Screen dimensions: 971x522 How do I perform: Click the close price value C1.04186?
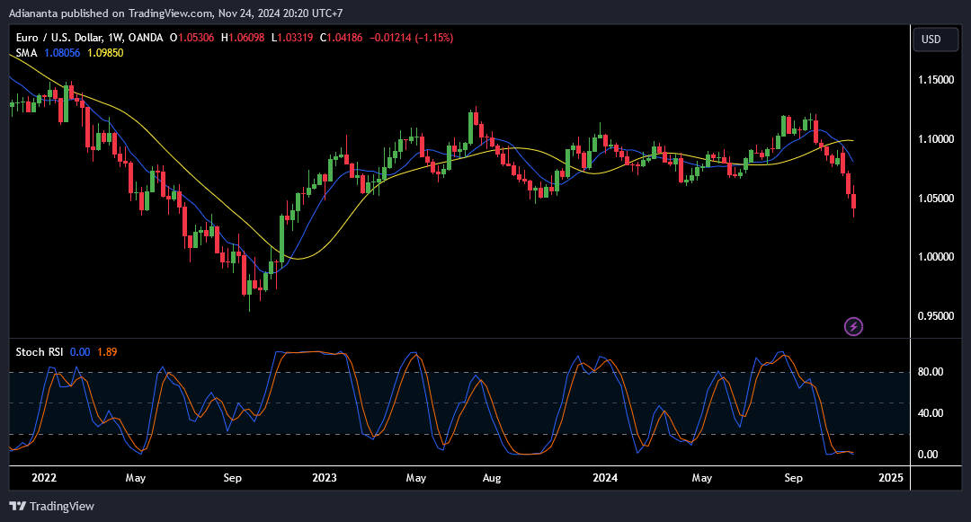tap(342, 38)
